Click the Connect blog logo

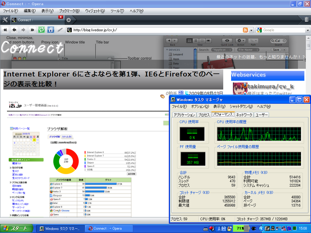tap(32, 47)
